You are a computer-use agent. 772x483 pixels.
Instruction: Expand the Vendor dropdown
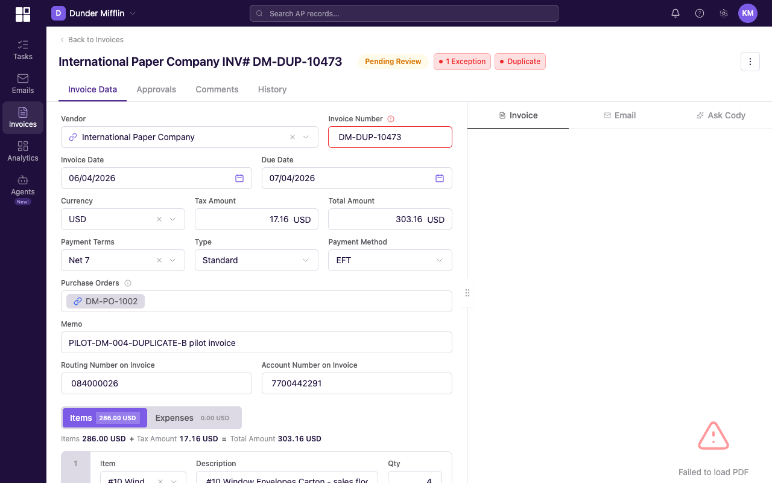pyautogui.click(x=306, y=137)
